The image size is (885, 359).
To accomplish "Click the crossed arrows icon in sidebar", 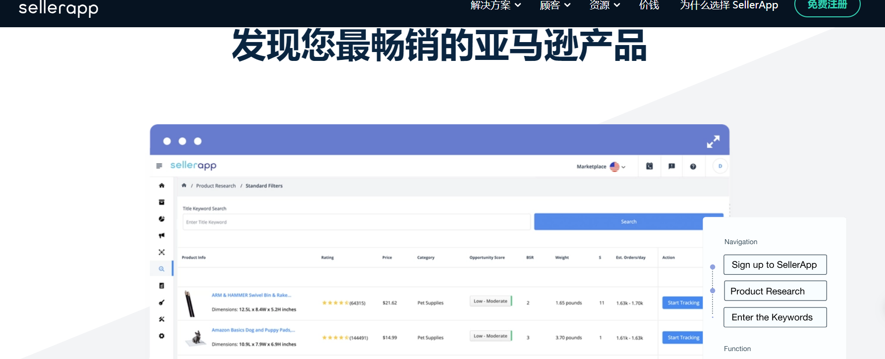I will [162, 252].
